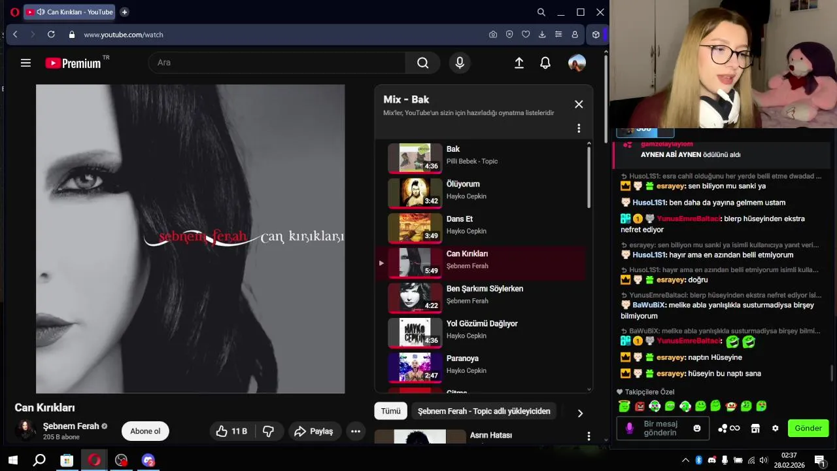
Task: Open the YouTube upload/create icon
Action: click(x=519, y=63)
